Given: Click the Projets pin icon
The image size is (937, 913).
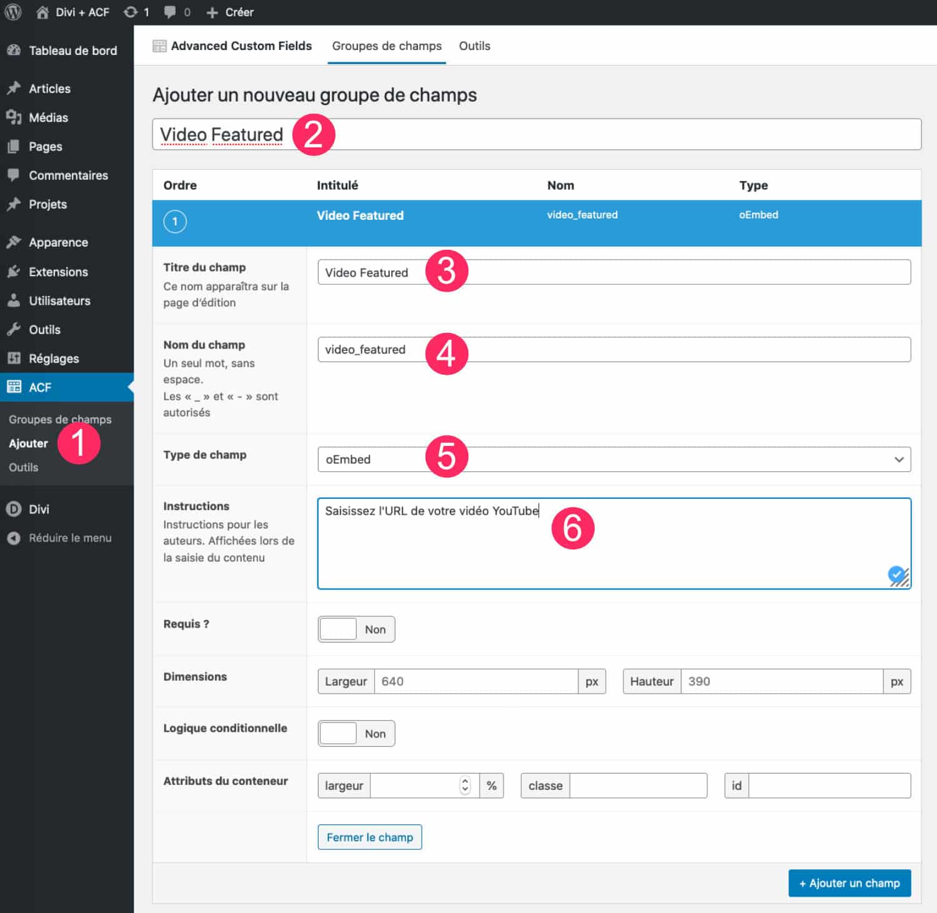Looking at the screenshot, I should tap(14, 204).
